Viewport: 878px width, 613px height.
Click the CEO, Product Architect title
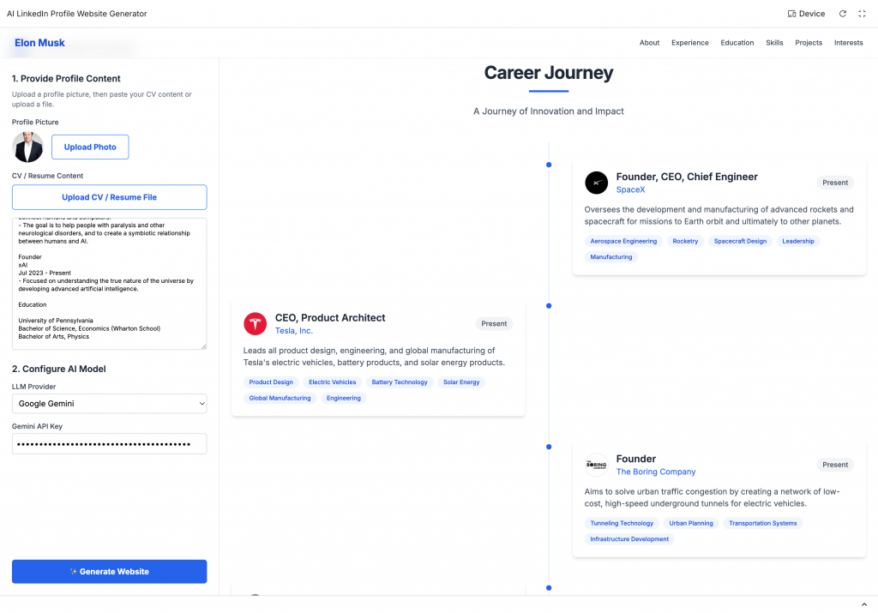(330, 318)
